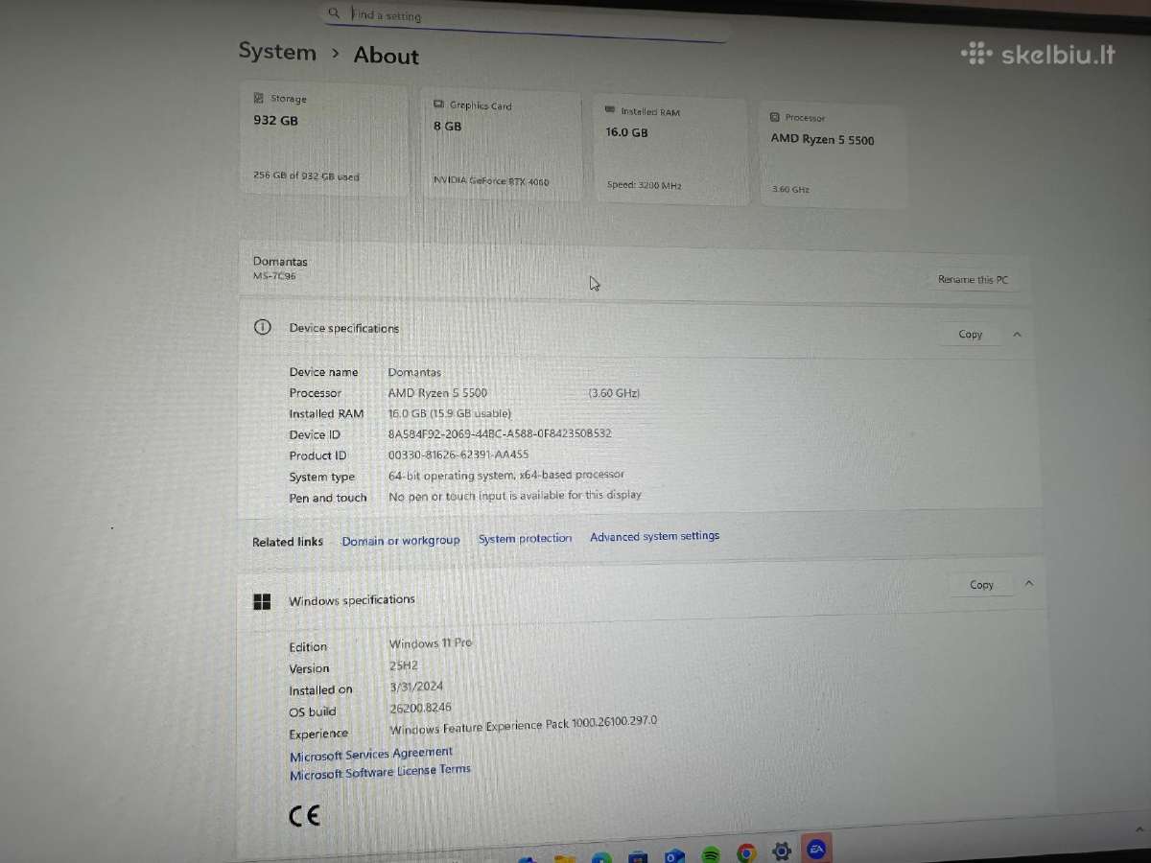Select the Device ID value text
1151x863 pixels.
[x=500, y=433]
